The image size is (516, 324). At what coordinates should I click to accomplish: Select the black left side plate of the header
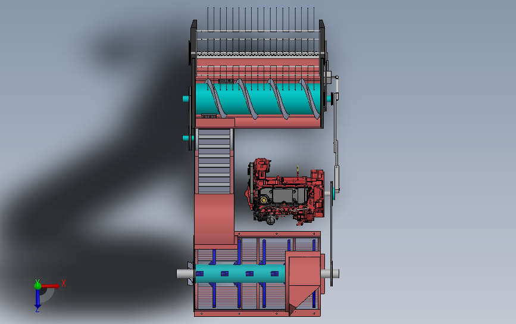[193, 74]
